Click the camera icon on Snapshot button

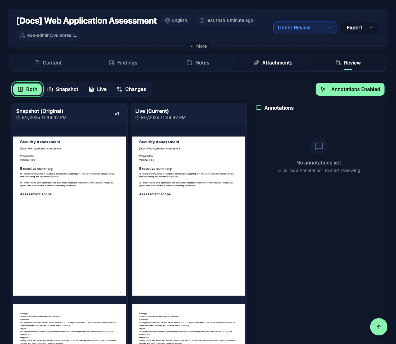point(50,89)
